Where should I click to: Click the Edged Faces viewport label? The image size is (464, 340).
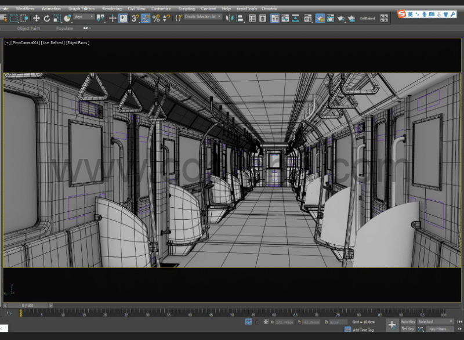[77, 42]
